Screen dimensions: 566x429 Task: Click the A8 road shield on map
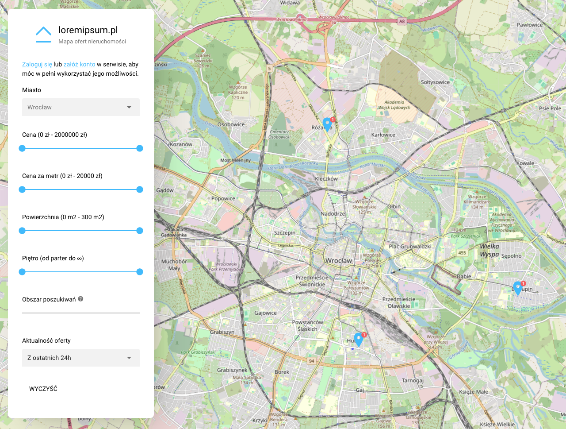(402, 21)
